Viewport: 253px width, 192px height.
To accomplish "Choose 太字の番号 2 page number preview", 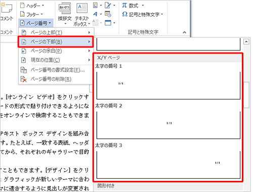I will coord(168,125).
